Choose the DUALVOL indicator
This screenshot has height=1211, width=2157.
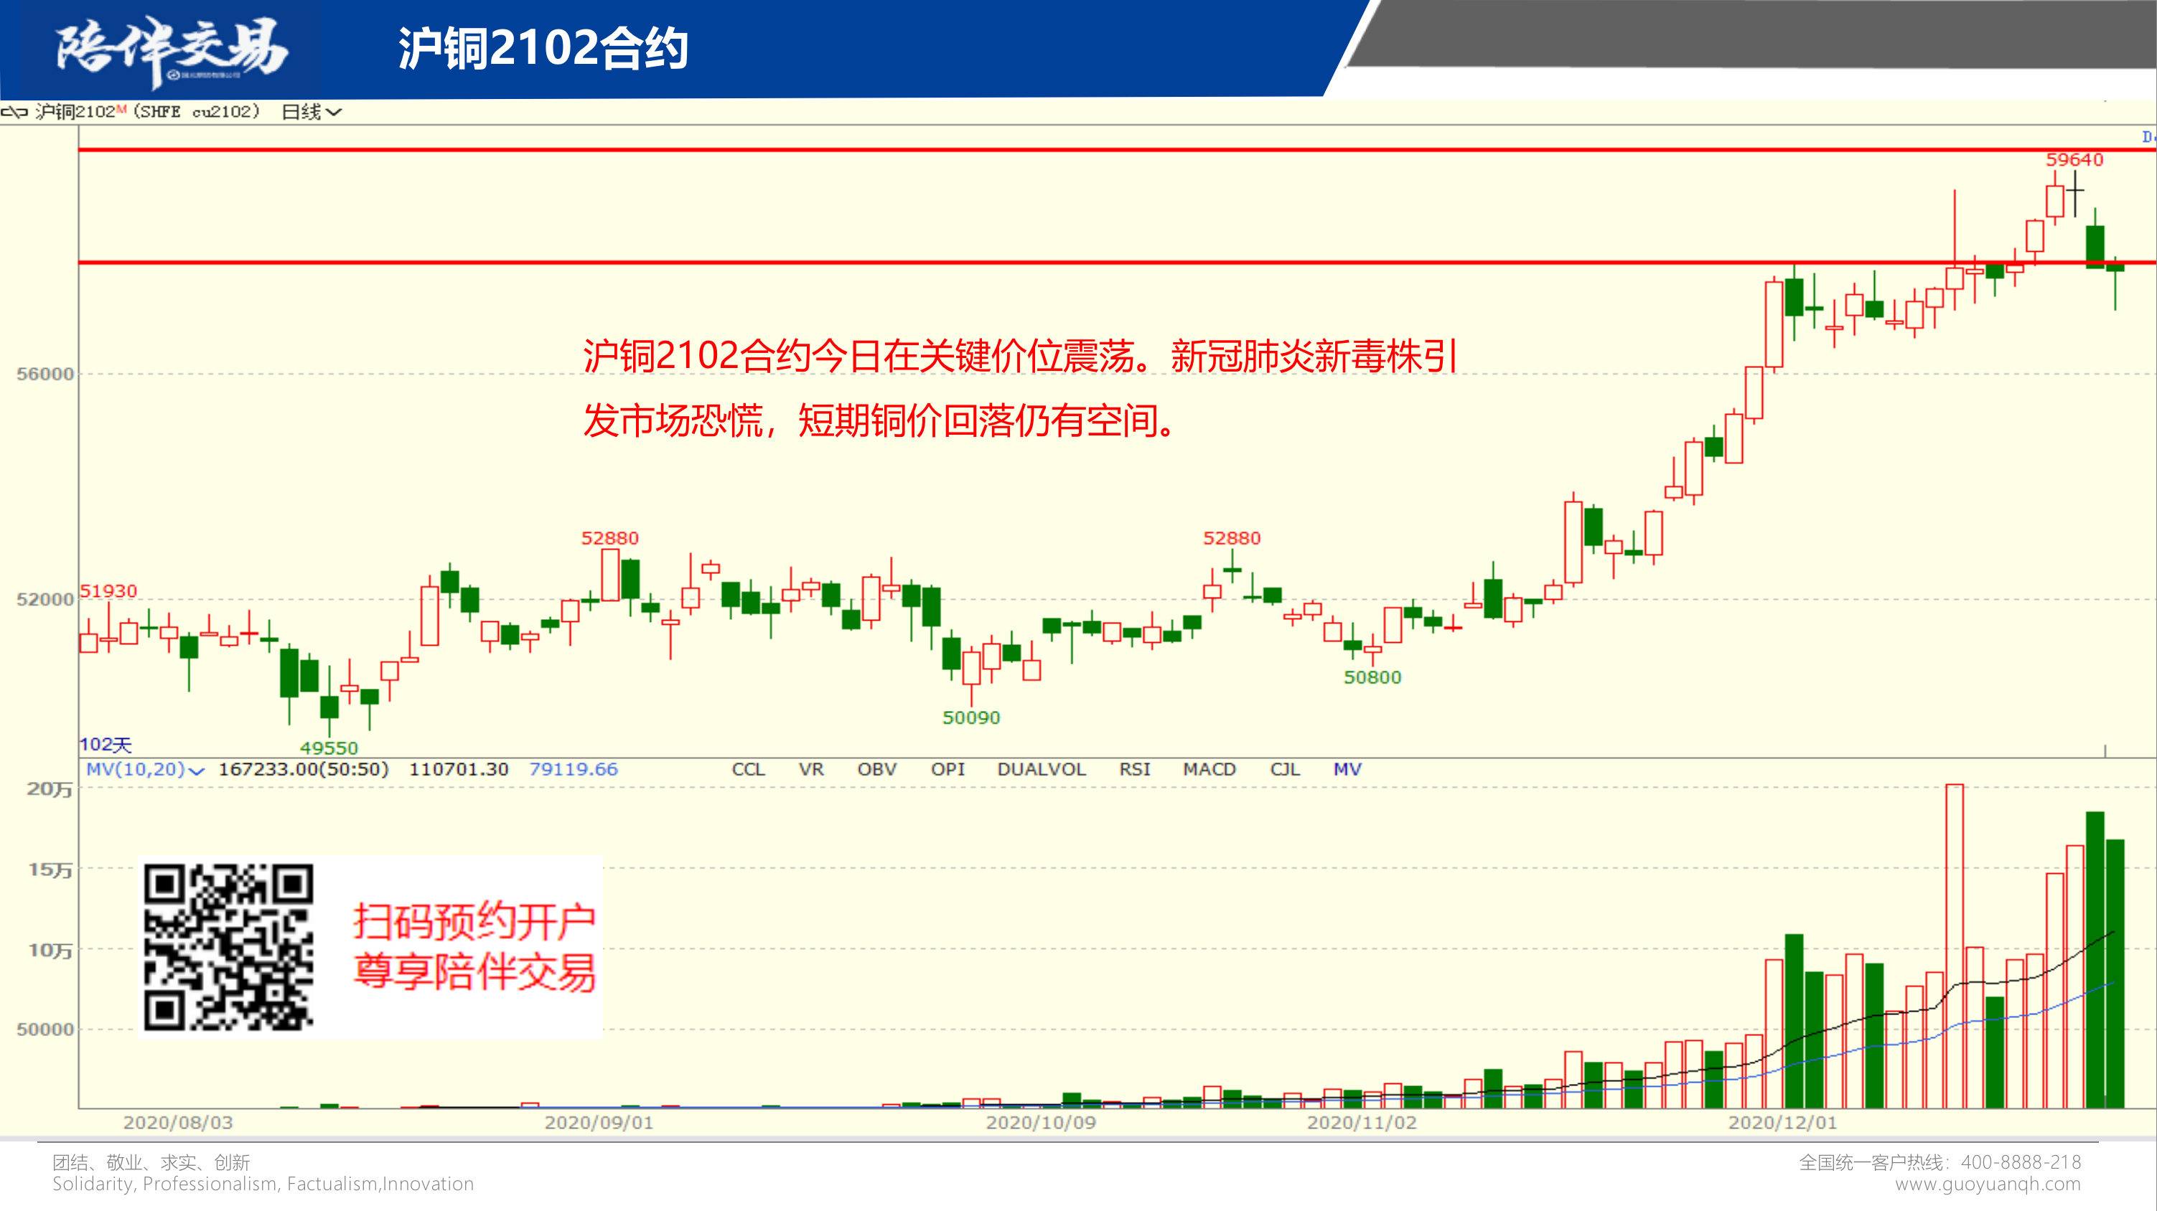(1041, 769)
